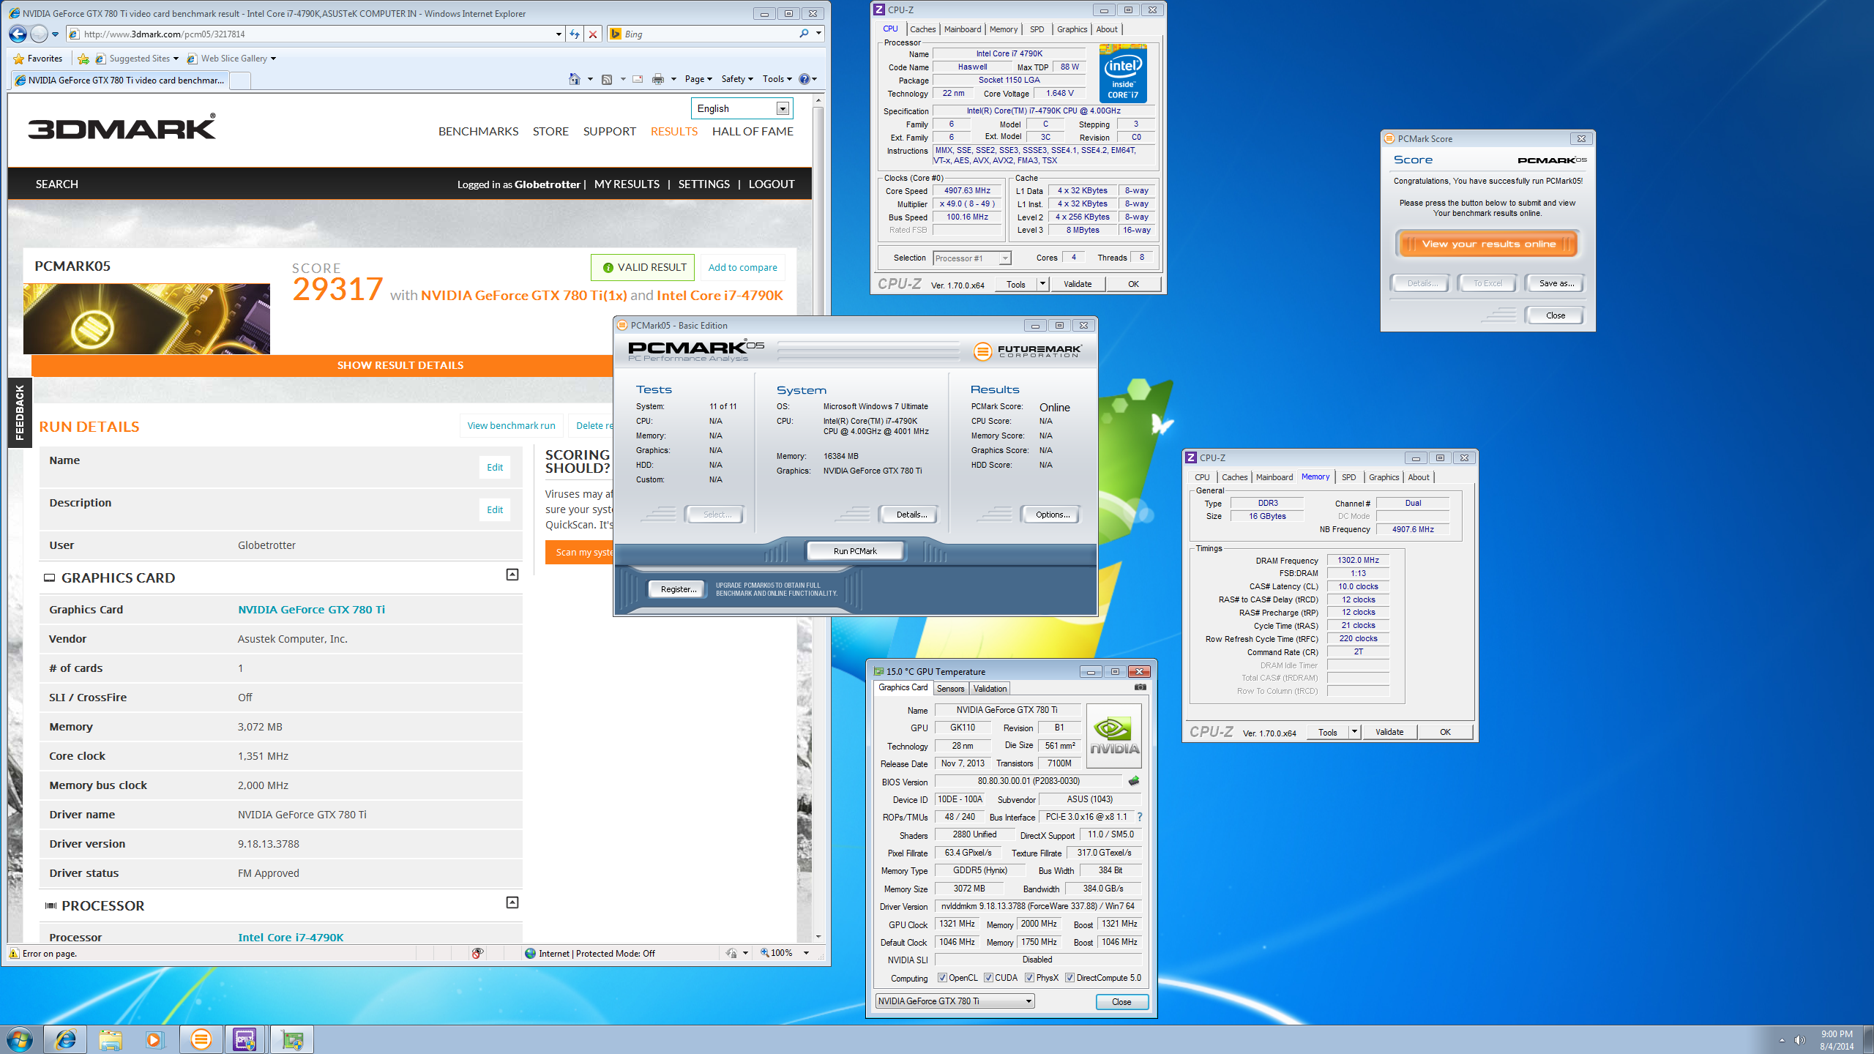Image resolution: width=1874 pixels, height=1054 pixels.
Task: Click the popup blocker icon in IE status bar
Action: click(477, 953)
